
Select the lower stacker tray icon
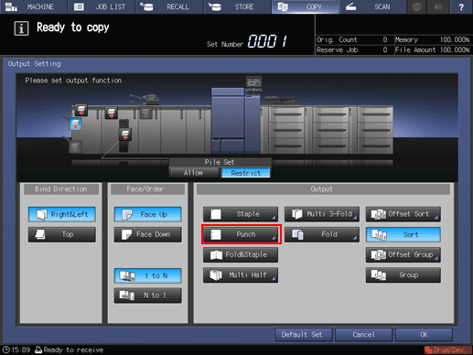pos(125,134)
